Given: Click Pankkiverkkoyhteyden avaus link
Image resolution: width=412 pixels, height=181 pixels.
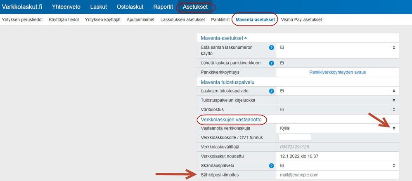Looking at the screenshot, I should click(337, 72).
